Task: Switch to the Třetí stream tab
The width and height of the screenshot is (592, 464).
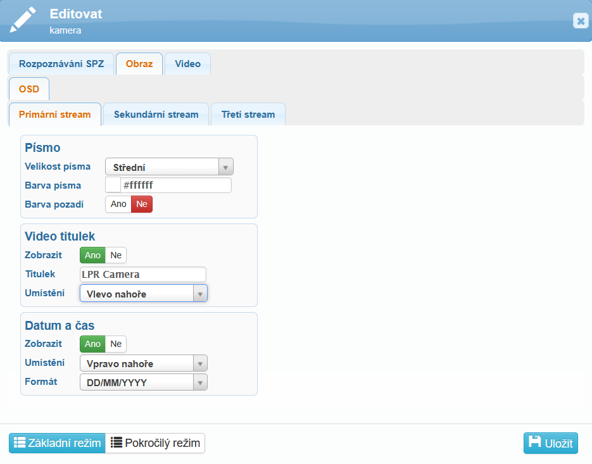Action: [248, 115]
